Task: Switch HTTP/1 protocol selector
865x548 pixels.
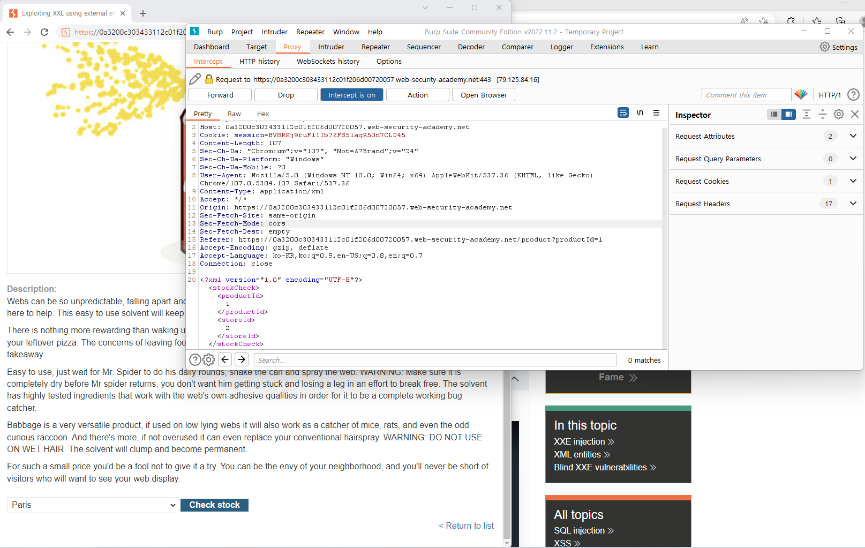Action: point(830,95)
